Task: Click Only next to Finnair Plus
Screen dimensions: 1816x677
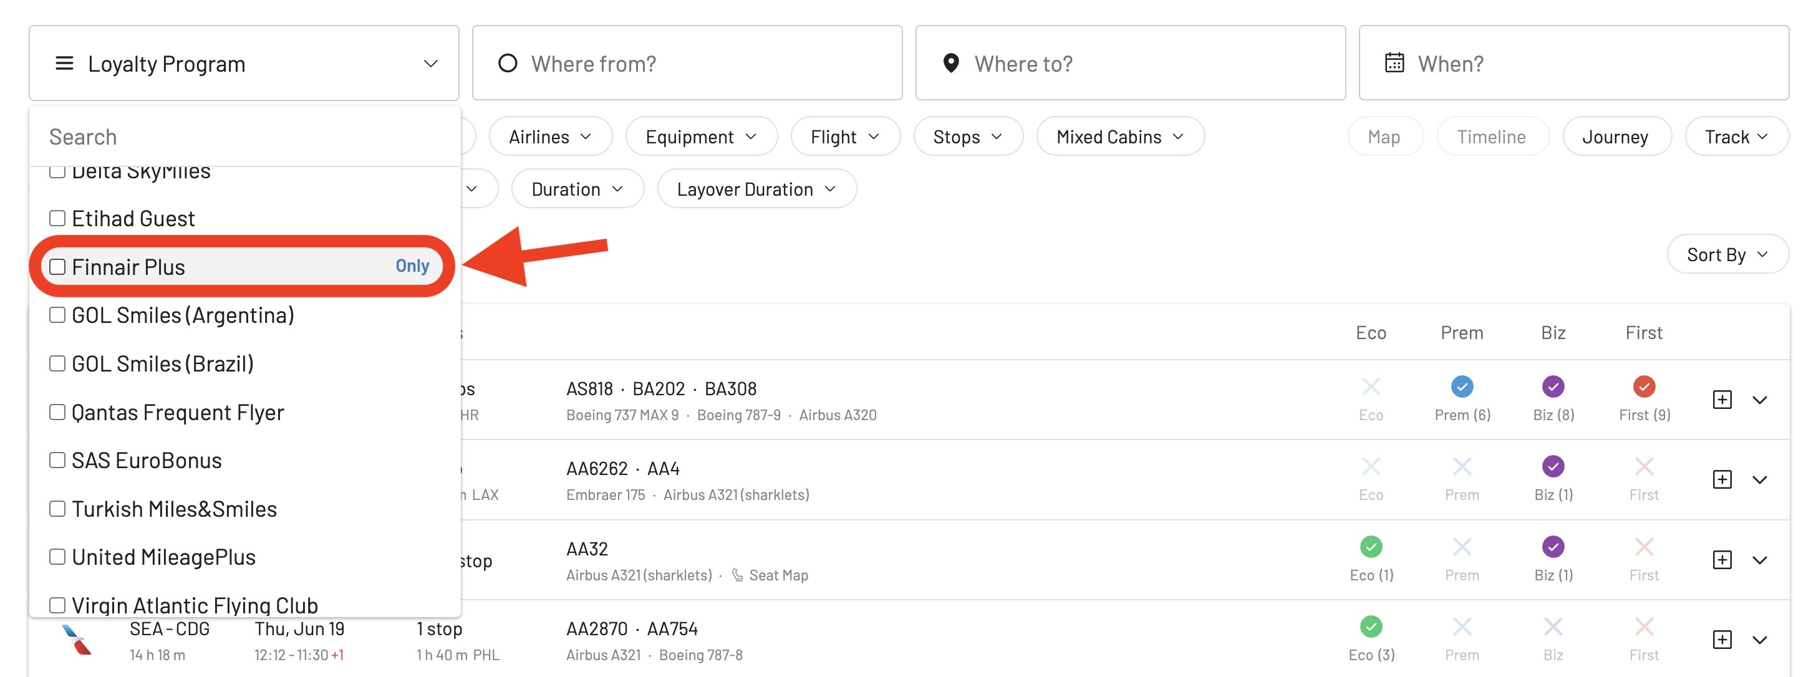Action: click(x=412, y=266)
